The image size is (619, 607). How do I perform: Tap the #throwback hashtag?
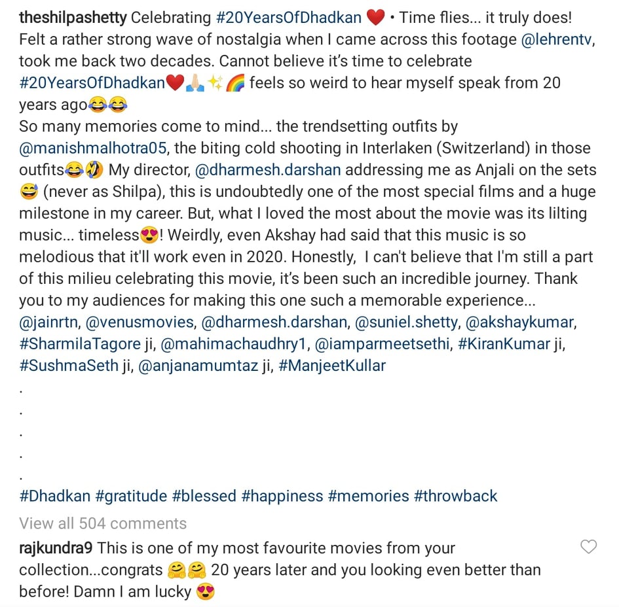pyautogui.click(x=455, y=496)
